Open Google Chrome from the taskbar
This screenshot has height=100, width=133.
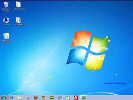click(44, 98)
